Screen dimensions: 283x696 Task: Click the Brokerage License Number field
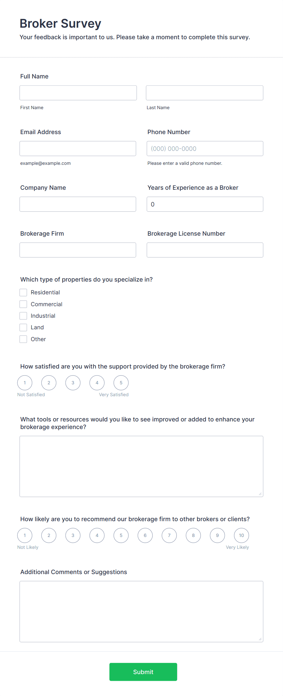[204, 250]
